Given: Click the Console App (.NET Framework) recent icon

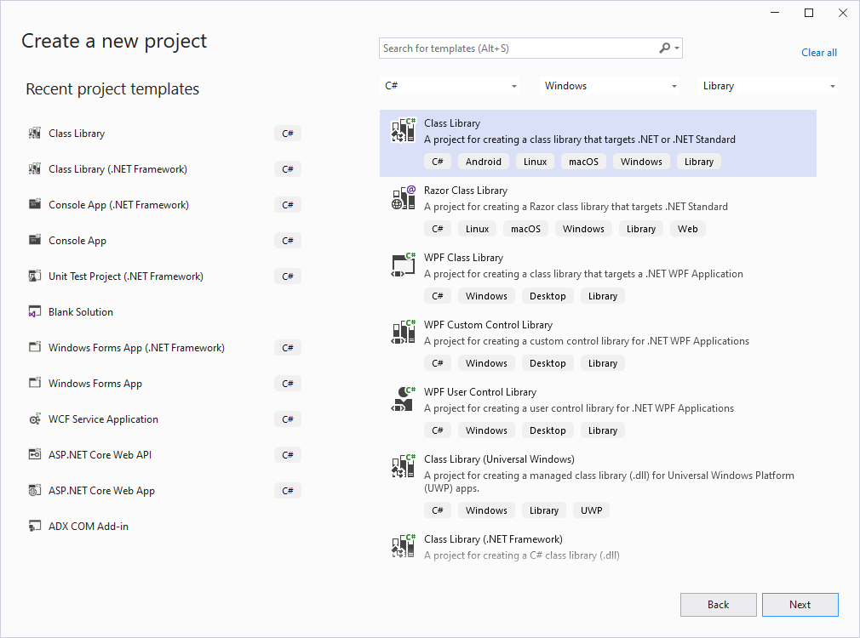Looking at the screenshot, I should coord(35,204).
